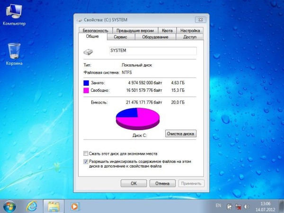Click the volume speaker tray icon
Screen dimensions: 284x213
[247, 206]
